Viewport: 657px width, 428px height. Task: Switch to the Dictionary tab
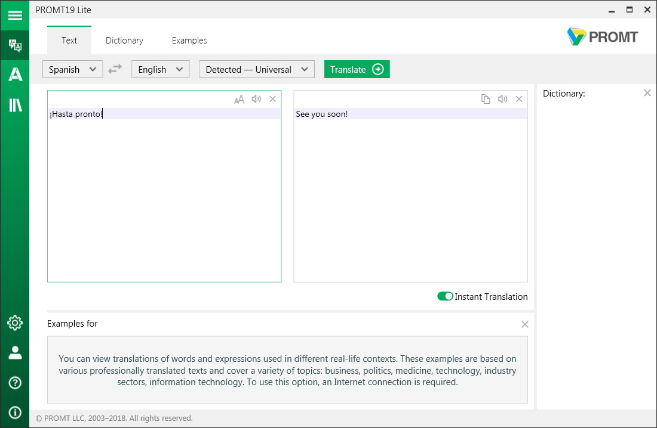click(x=124, y=41)
